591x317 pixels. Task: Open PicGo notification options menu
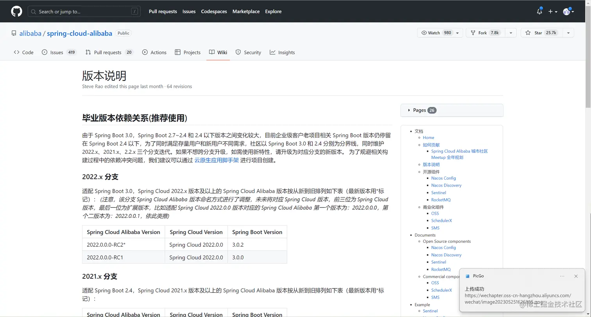click(562, 276)
